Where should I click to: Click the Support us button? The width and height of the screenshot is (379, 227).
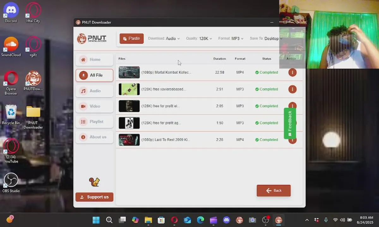click(x=94, y=197)
